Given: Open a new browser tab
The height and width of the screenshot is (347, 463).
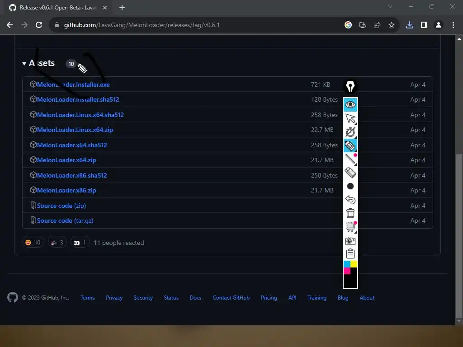Looking at the screenshot, I should click(122, 8).
